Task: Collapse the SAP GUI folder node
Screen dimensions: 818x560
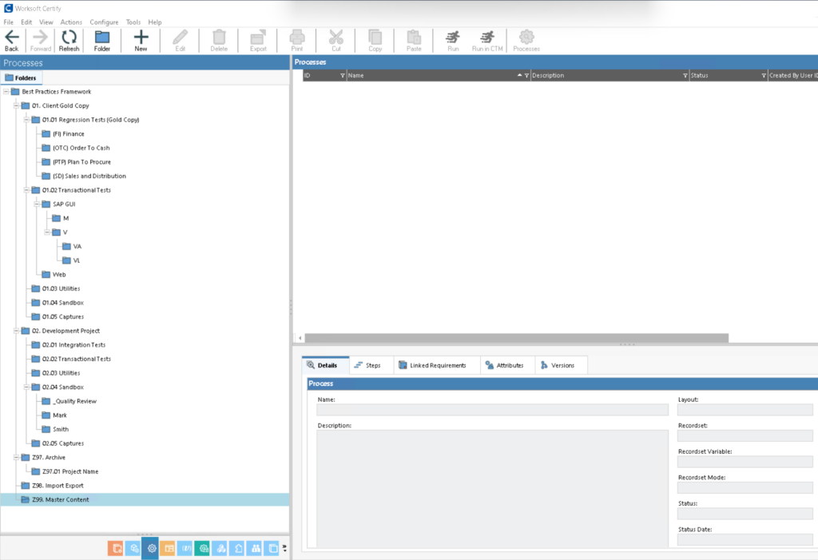Action: pyautogui.click(x=37, y=204)
